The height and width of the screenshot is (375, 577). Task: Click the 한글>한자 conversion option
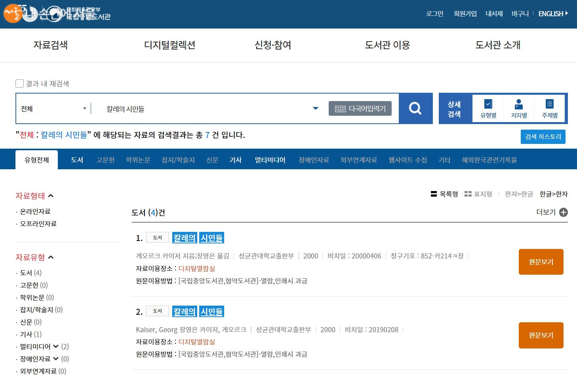tap(554, 194)
